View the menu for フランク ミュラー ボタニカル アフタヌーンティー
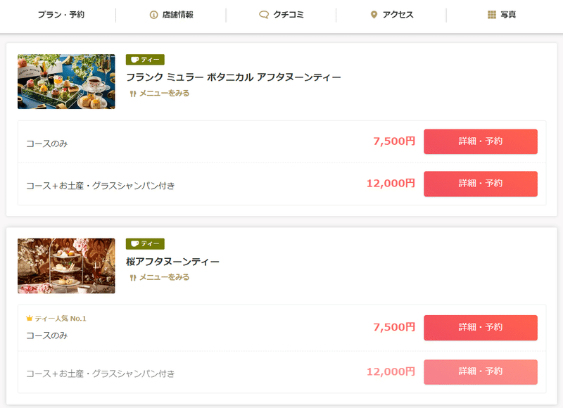The image size is (563, 408). tap(164, 94)
